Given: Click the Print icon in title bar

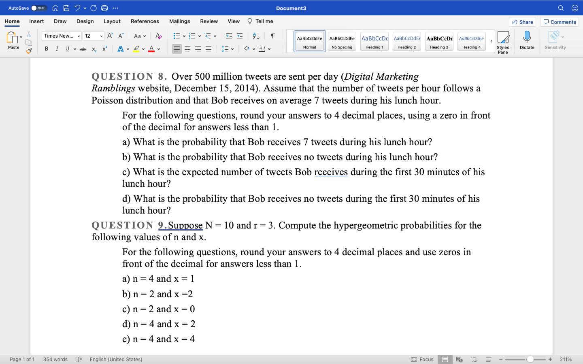Looking at the screenshot, I should tap(104, 8).
